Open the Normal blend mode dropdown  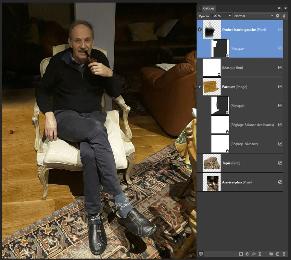click(x=254, y=16)
